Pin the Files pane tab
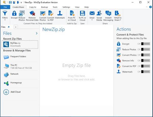This screenshot has width=153, height=117. [x=9, y=27]
